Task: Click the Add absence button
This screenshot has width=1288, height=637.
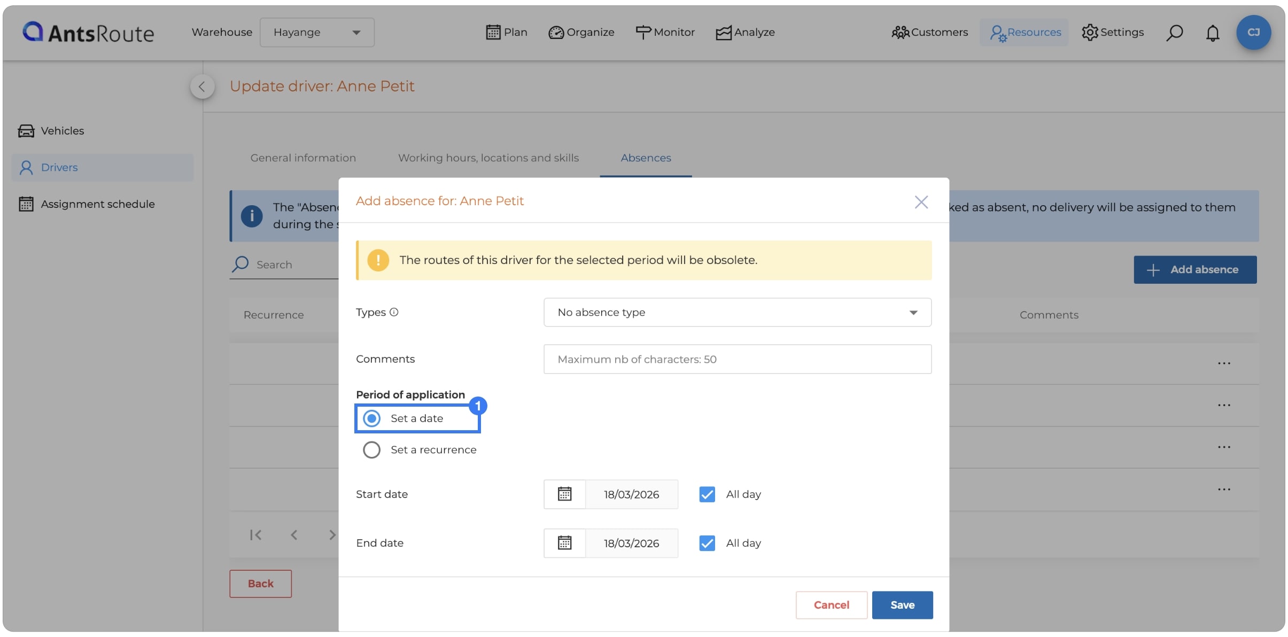Action: 1195,269
